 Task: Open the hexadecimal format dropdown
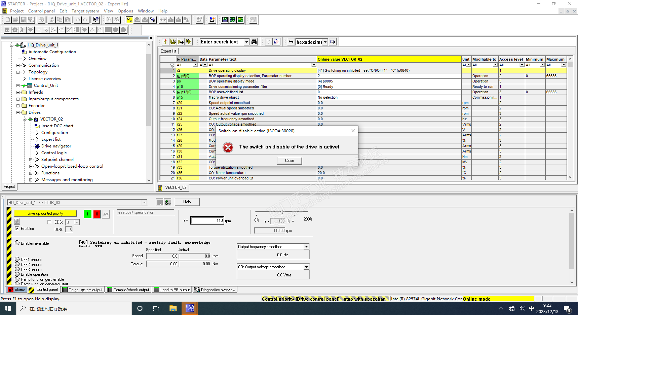(x=325, y=42)
